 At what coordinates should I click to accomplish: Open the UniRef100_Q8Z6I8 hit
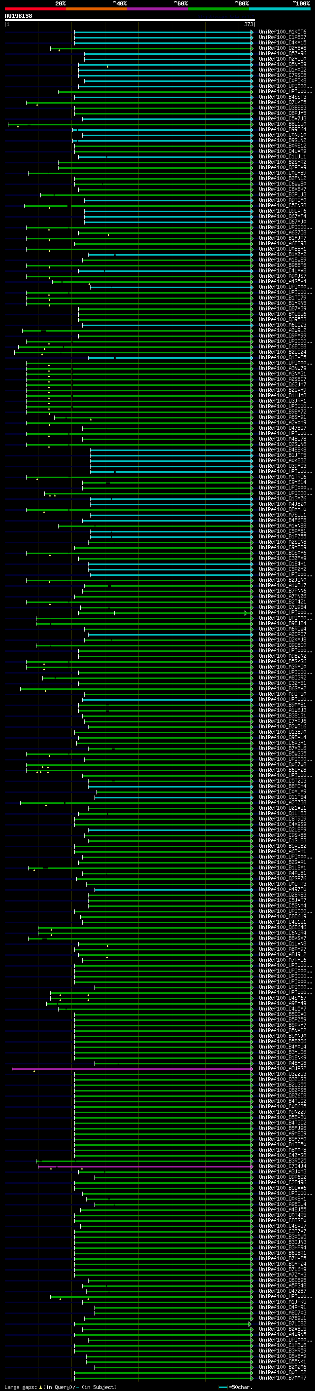(282, 1095)
